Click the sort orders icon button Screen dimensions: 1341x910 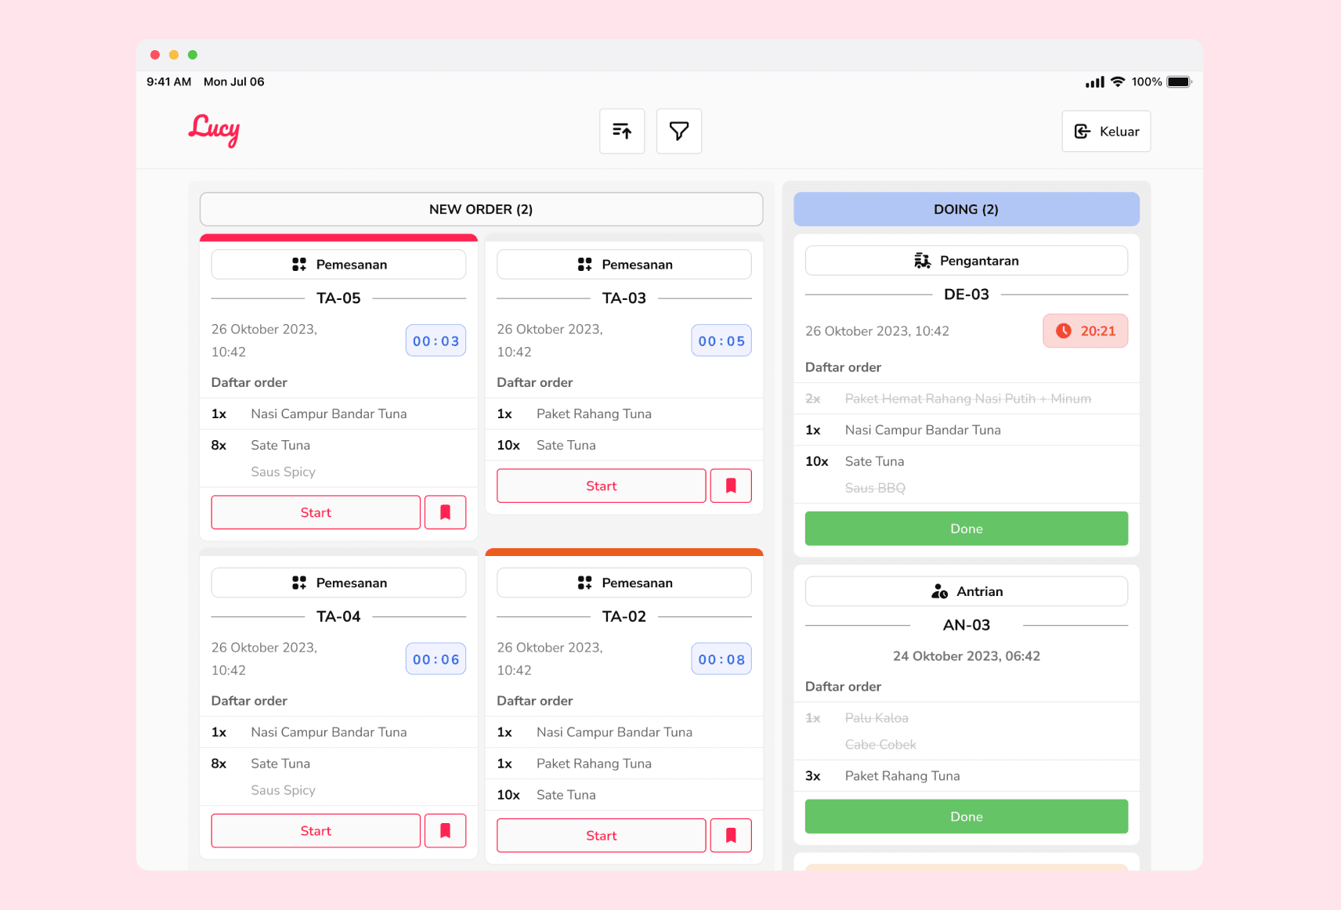[x=622, y=131]
